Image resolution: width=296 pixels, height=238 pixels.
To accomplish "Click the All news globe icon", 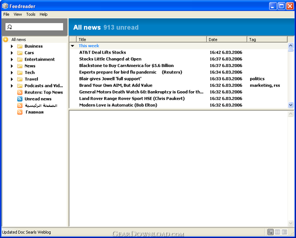I will pyautogui.click(x=5, y=39).
